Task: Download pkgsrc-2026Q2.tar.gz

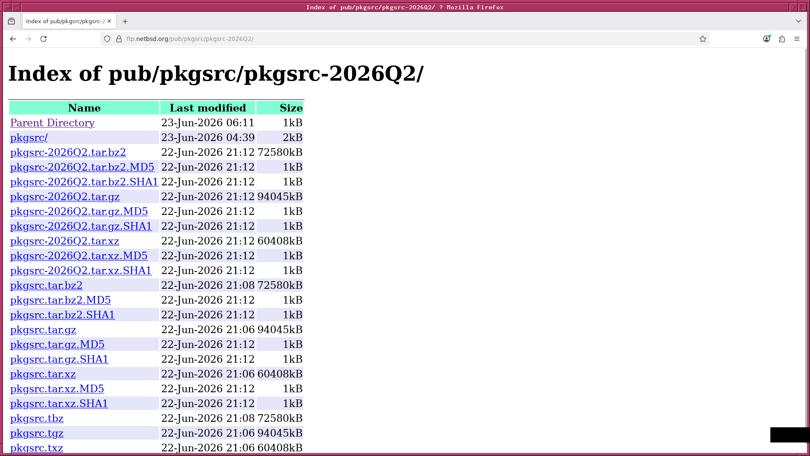Action: pyautogui.click(x=65, y=197)
